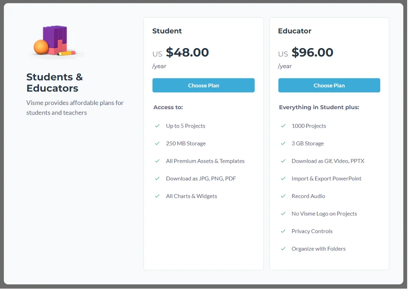Screen dimensions: 408x289
Task: Choose the Student plan for $48.00
Action: [203, 85]
